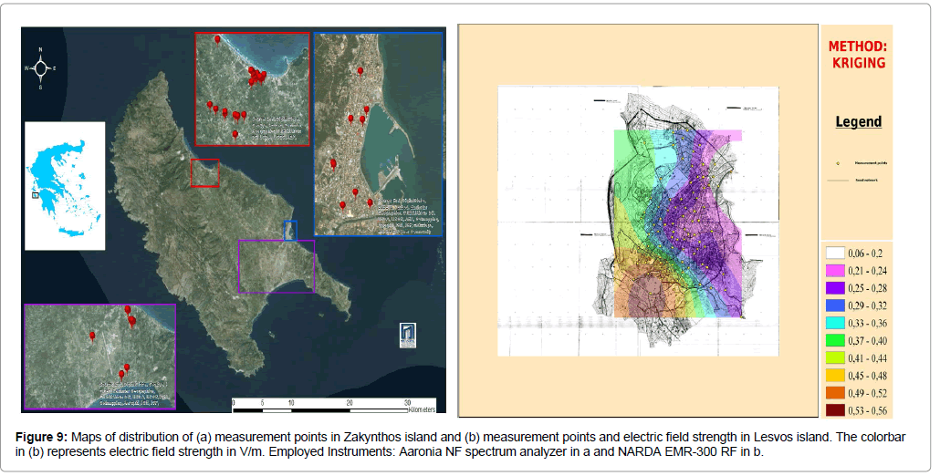
Task: Click the underlined 'Legend' heading
Action: point(858,121)
